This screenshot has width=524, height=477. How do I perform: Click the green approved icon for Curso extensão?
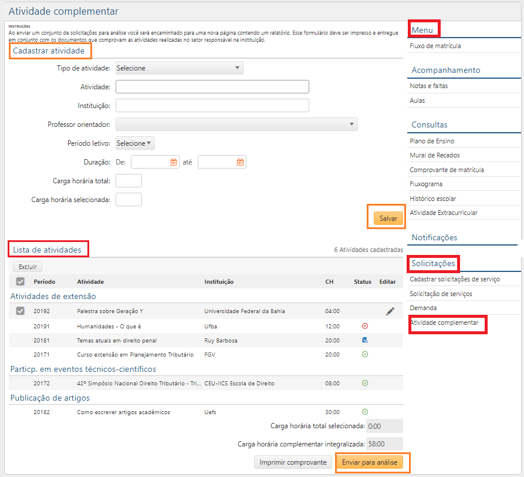click(x=364, y=354)
